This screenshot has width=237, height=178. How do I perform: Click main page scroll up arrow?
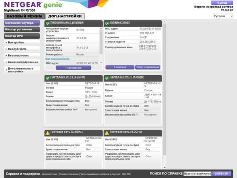[165, 22]
